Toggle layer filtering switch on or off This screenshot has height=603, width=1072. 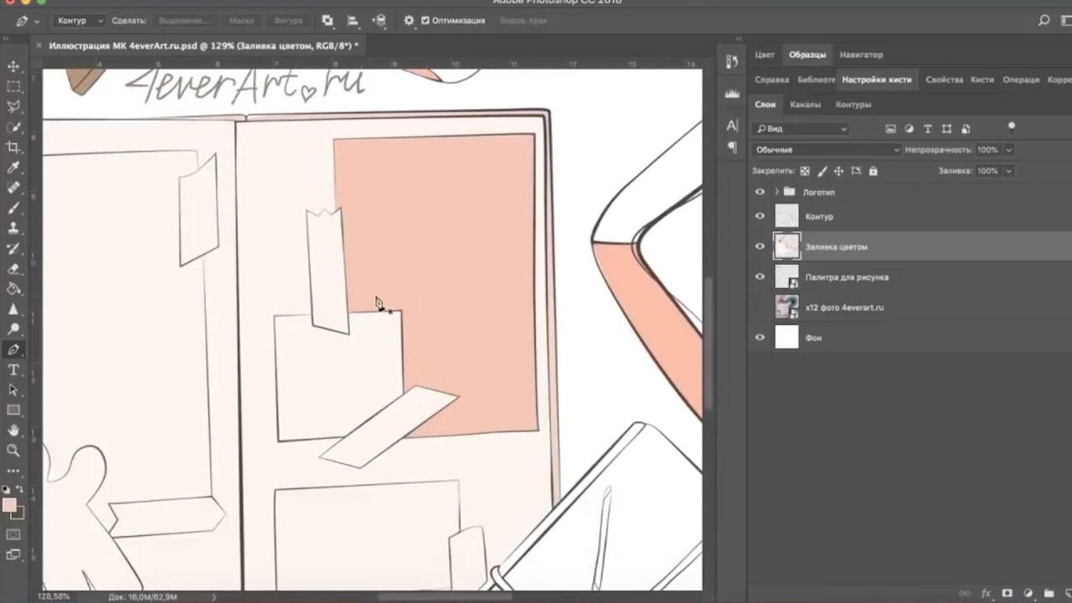[x=1012, y=127]
